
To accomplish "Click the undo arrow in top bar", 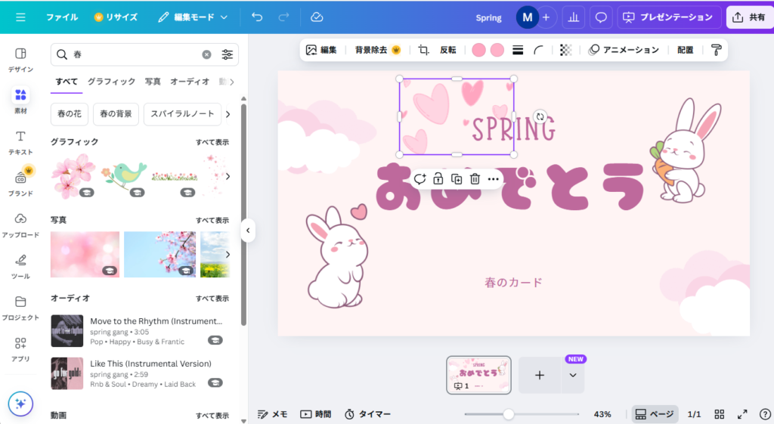I will click(x=257, y=17).
